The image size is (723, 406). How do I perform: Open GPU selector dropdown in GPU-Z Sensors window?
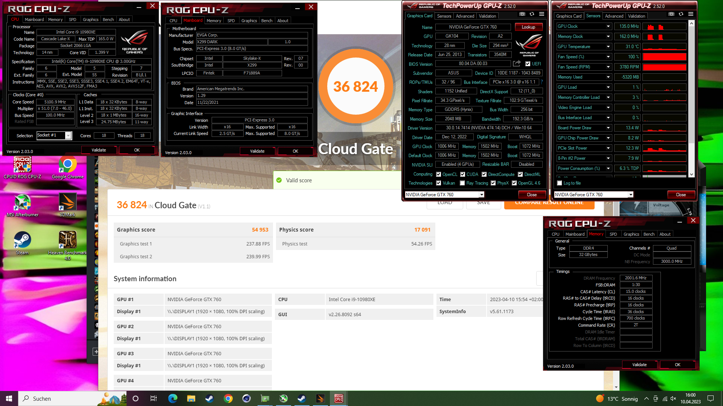click(x=631, y=195)
